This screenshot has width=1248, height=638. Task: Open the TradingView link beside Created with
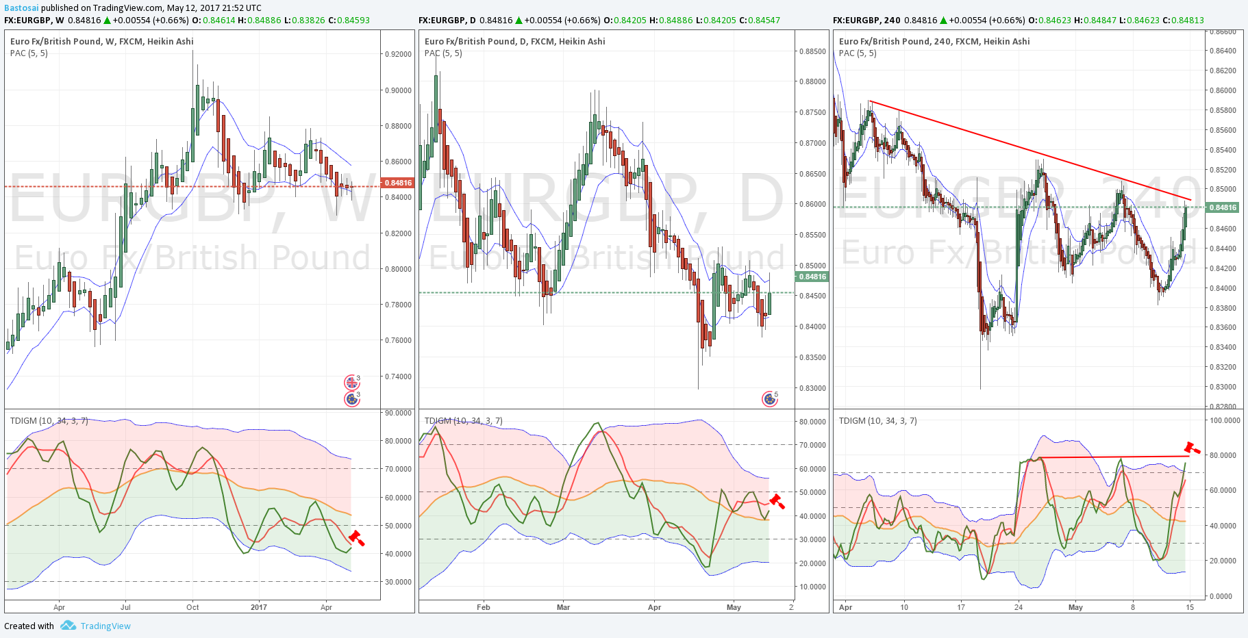[x=105, y=626]
